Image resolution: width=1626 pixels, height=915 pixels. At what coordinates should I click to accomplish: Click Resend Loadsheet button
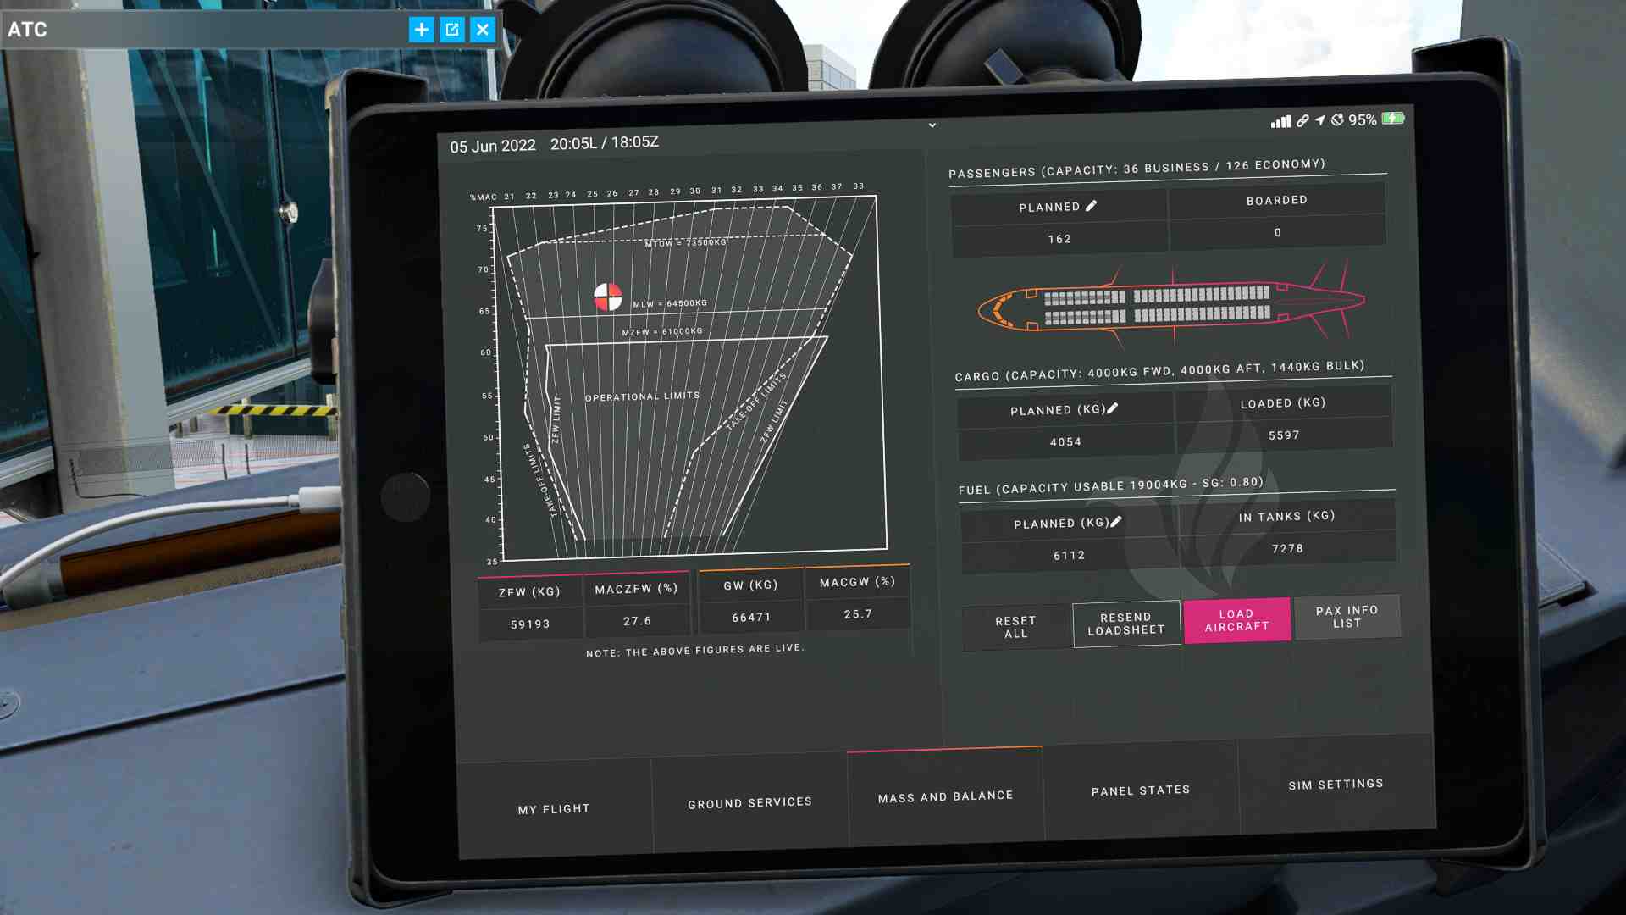tap(1125, 624)
